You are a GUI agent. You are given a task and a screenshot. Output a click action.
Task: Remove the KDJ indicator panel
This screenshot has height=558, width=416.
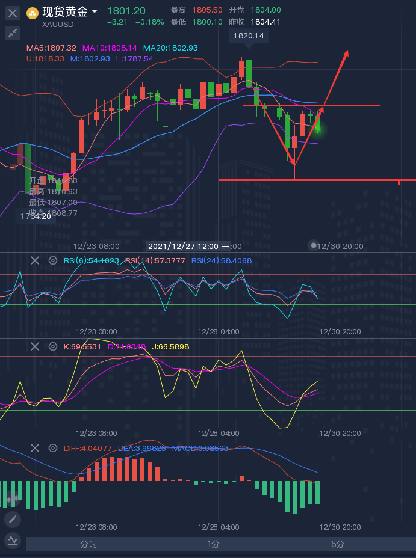click(35, 346)
